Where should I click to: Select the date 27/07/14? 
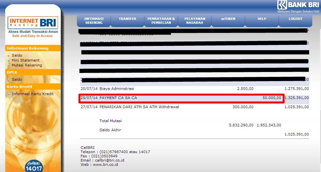(x=89, y=107)
